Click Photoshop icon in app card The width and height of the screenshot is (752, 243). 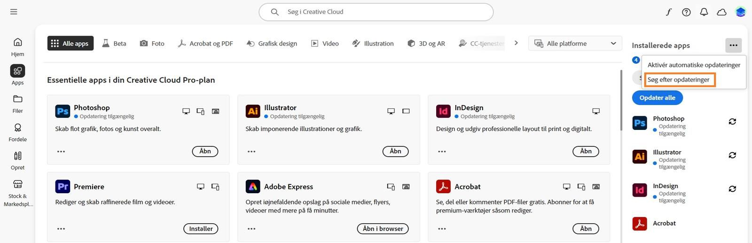click(63, 111)
